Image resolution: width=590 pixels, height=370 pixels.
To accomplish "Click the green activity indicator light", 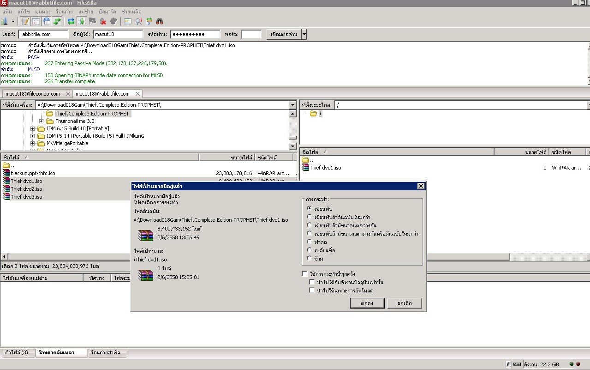I will 572,364.
